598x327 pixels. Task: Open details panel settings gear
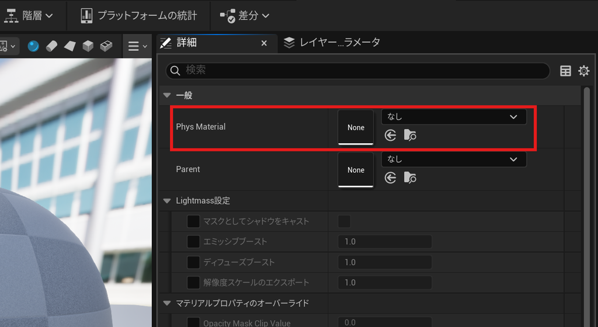coord(583,71)
